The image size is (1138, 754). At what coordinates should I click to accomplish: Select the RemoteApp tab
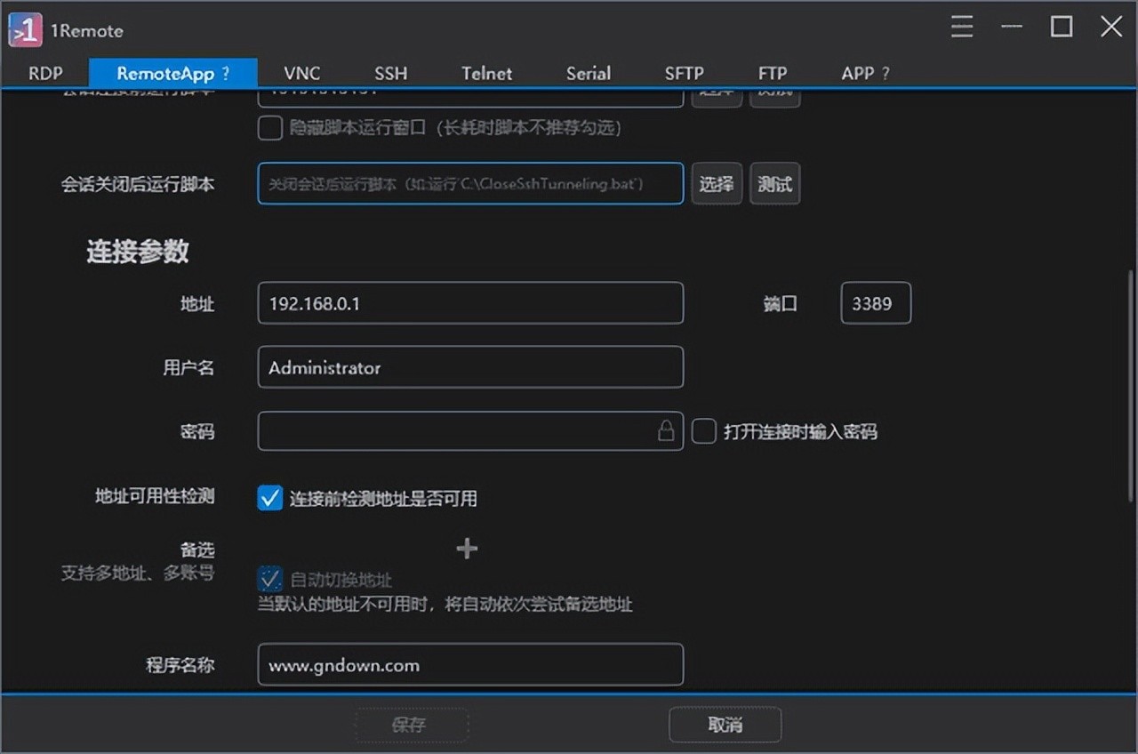pyautogui.click(x=173, y=73)
